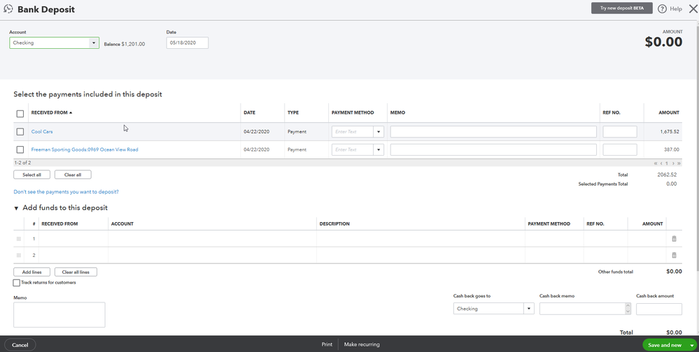Click the Save and new button
Screen dimensions: 699x352
pos(665,345)
